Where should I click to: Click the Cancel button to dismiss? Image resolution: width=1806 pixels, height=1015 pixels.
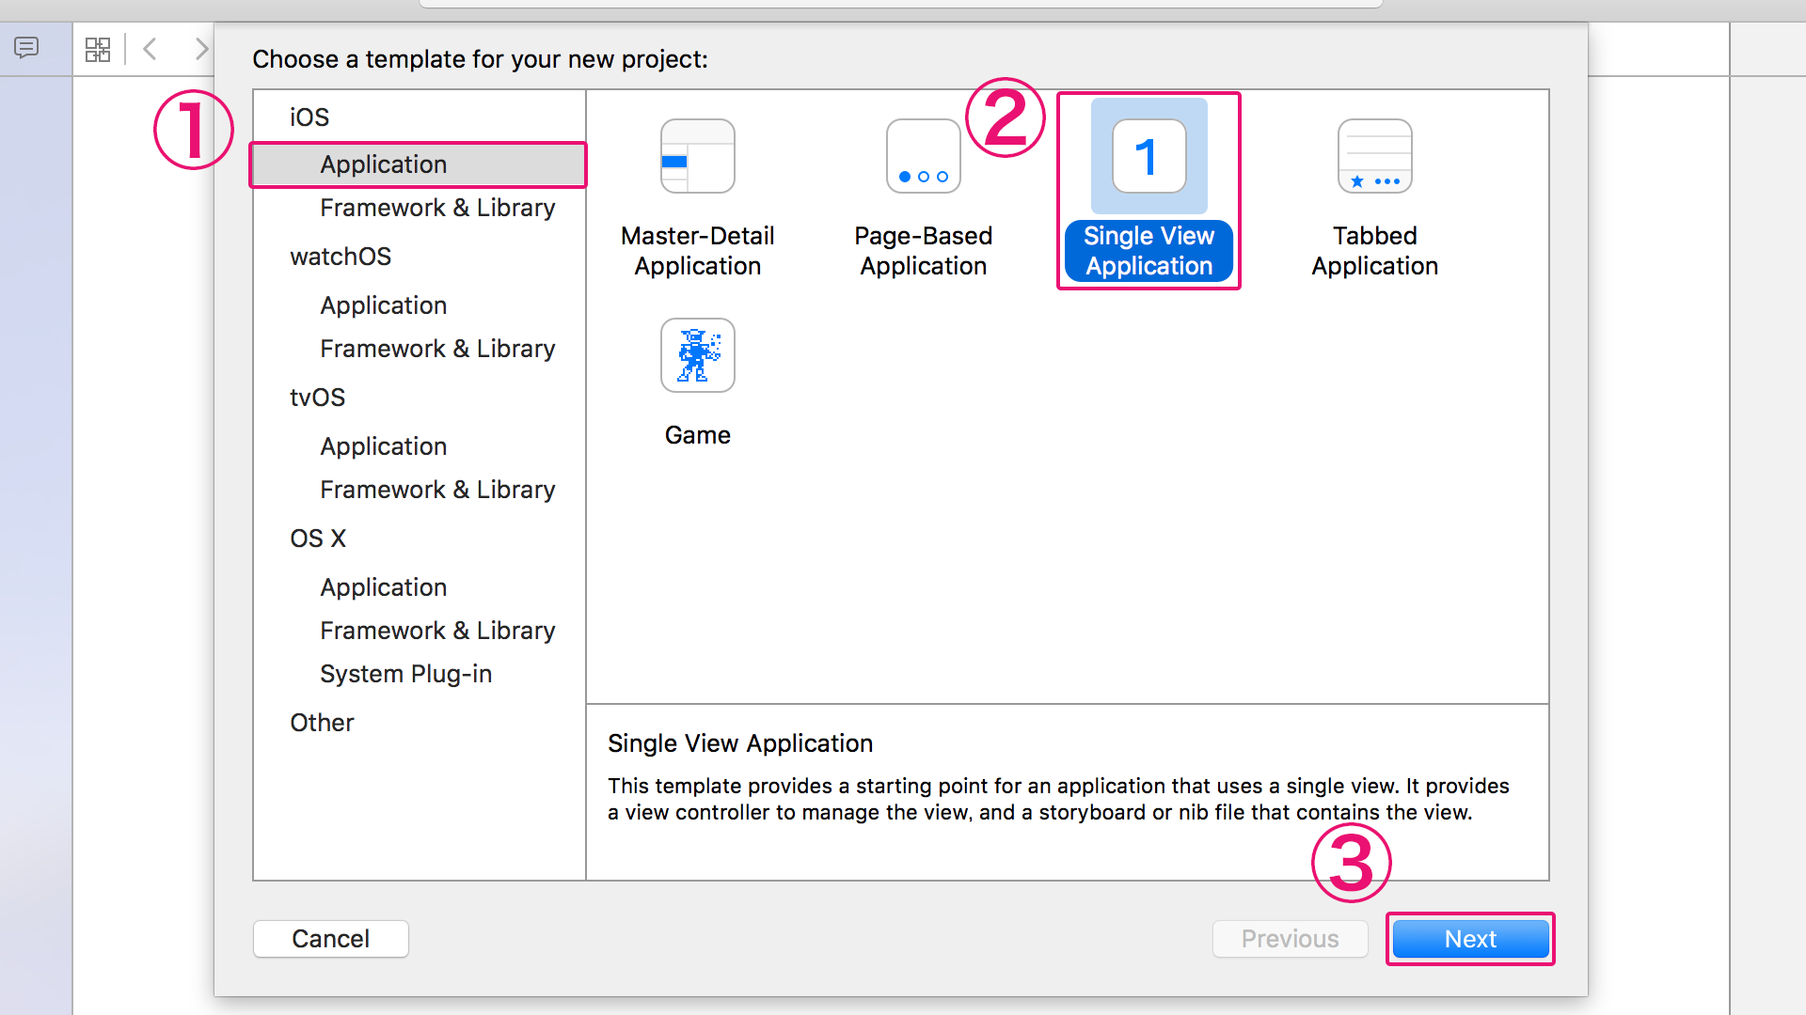[330, 938]
